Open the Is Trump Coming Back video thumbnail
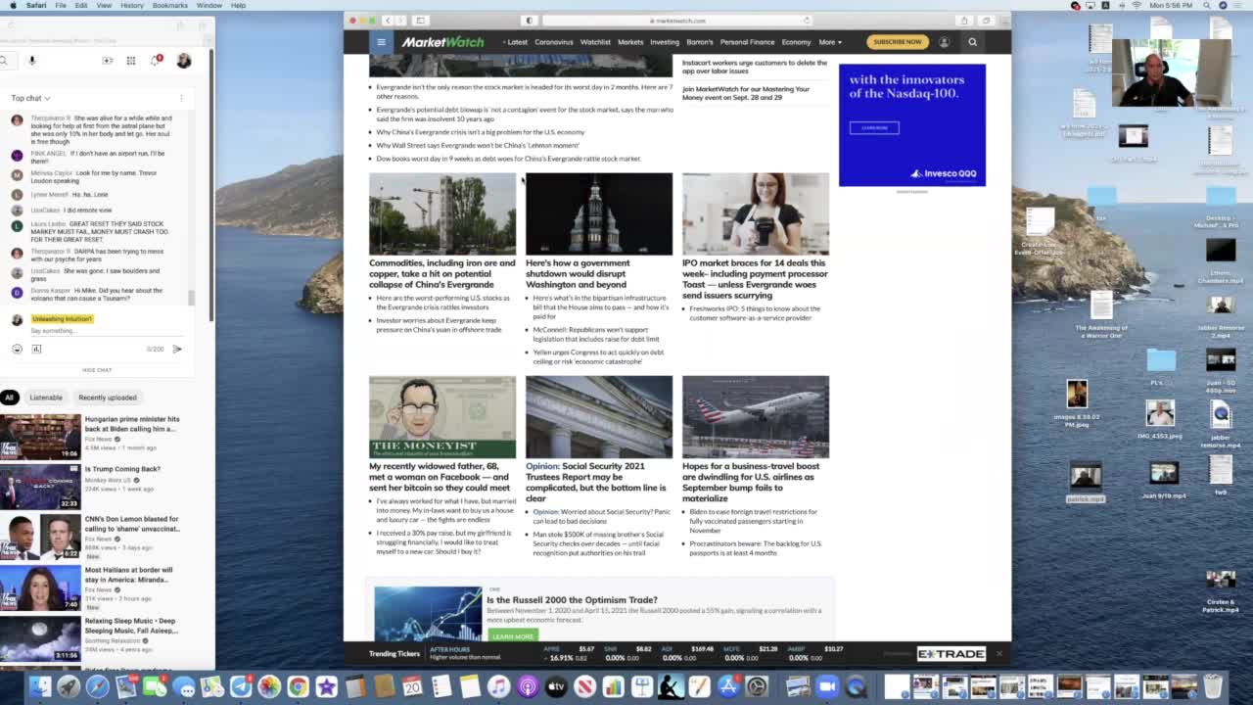The image size is (1253, 705). (40, 487)
